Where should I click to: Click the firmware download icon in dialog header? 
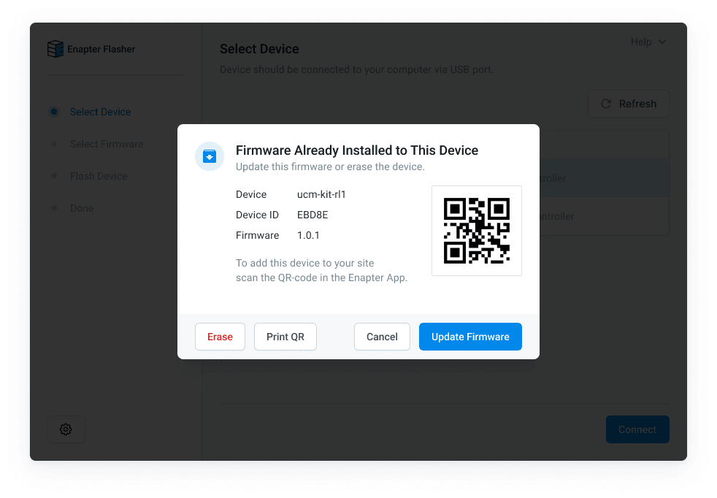210,156
